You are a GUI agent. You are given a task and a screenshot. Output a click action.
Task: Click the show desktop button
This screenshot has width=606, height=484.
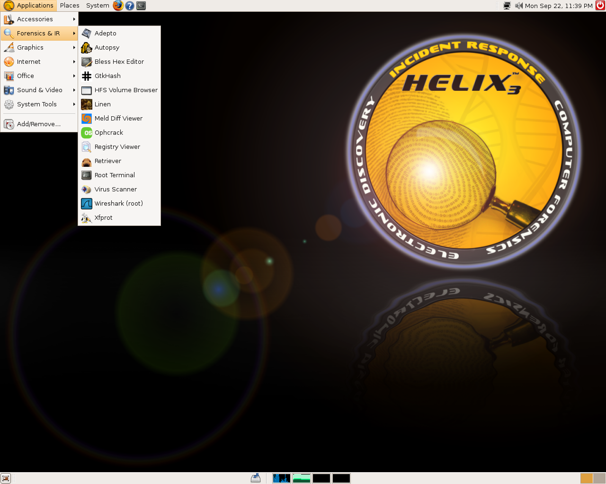point(6,478)
